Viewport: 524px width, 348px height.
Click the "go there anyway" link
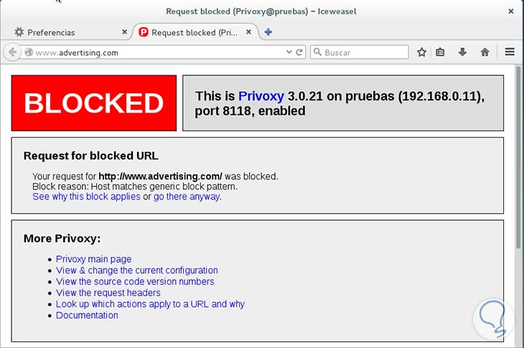point(186,197)
